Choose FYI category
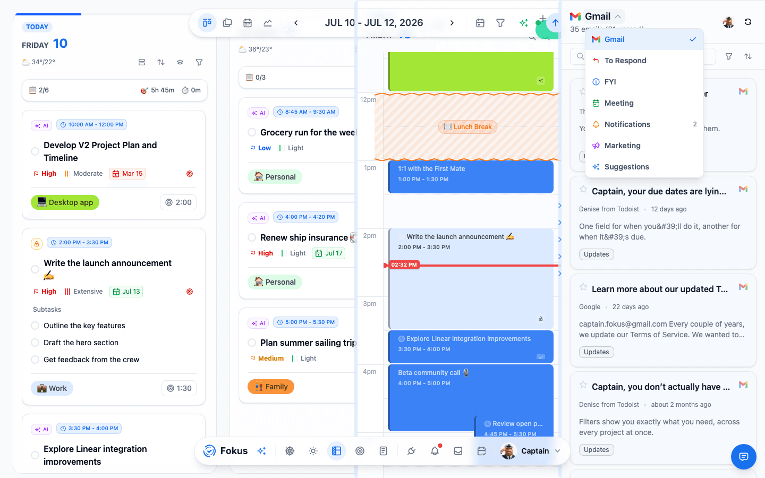The image size is (765, 478). pyautogui.click(x=644, y=82)
